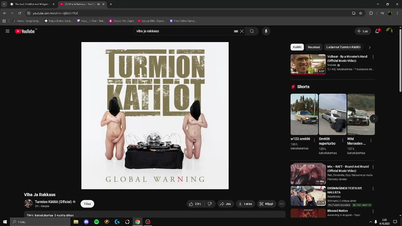Download the video with Lataa
This screenshot has height=226, width=402.
pos(245,204)
